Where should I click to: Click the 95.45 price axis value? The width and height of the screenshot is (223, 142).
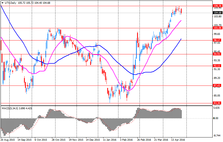(x=218, y=51)
